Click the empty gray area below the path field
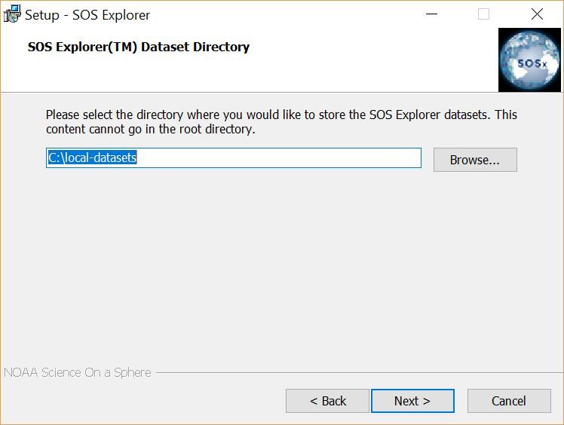The height and width of the screenshot is (425, 564). 281,266
